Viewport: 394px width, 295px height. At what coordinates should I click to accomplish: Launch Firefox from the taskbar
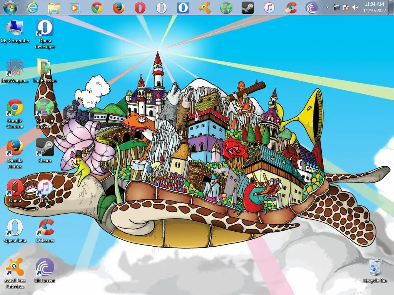pos(119,8)
